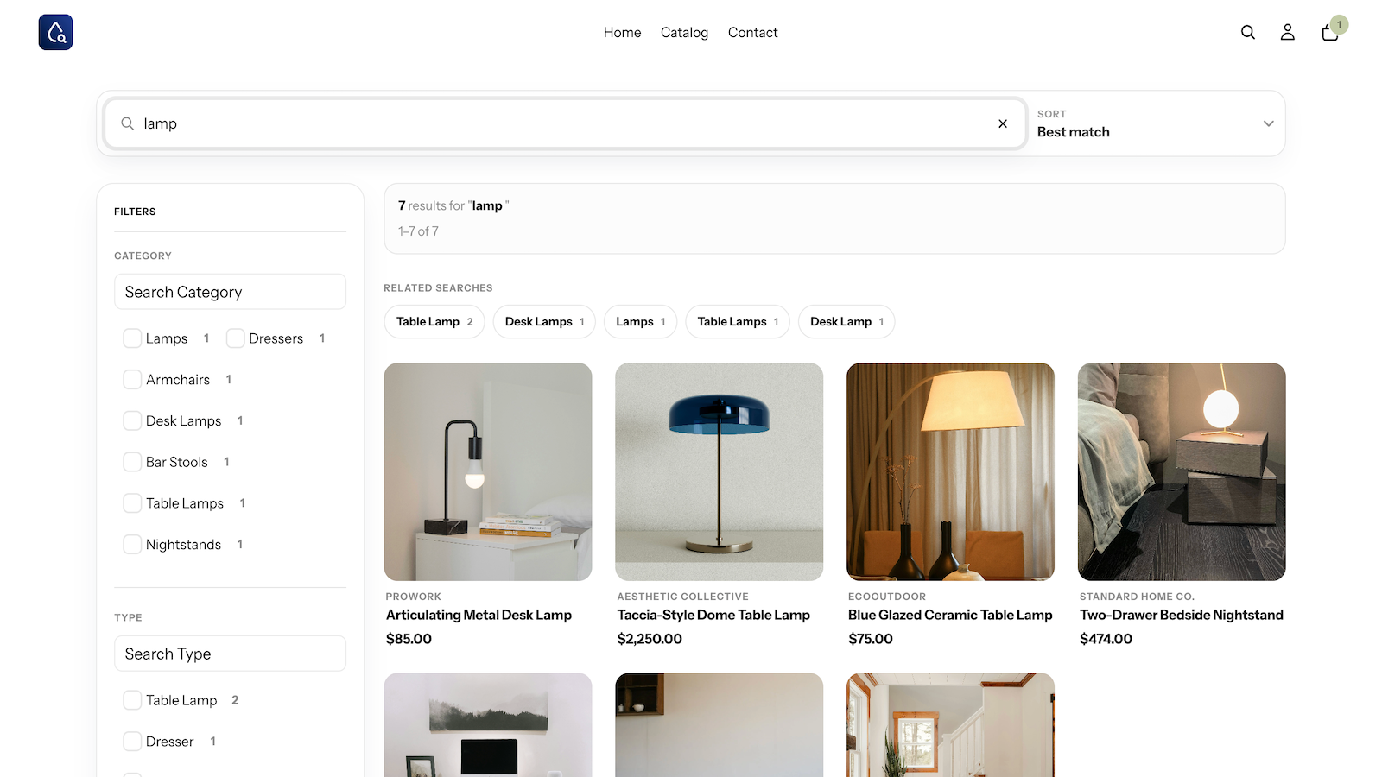
Task: Open Blue Glazed Ceramic Table Lamp image
Action: 950,471
